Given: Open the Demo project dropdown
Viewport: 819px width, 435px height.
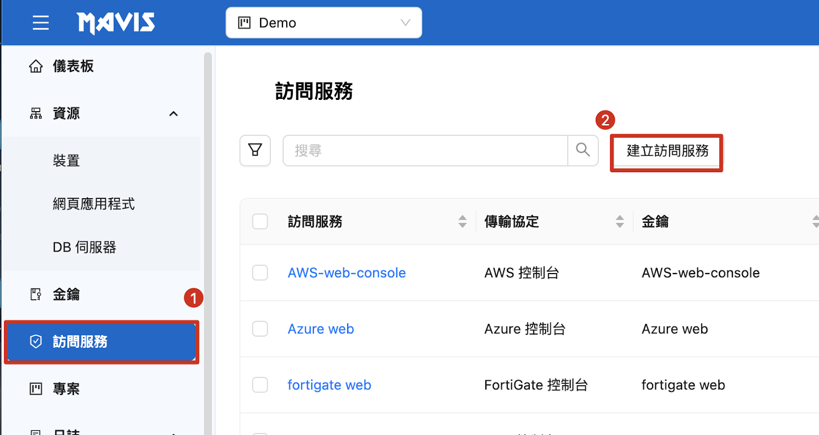Looking at the screenshot, I should [x=324, y=23].
